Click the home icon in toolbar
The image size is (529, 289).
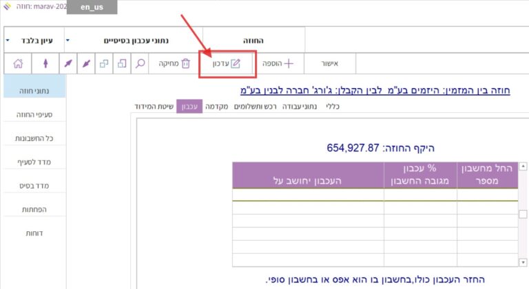pos(18,63)
